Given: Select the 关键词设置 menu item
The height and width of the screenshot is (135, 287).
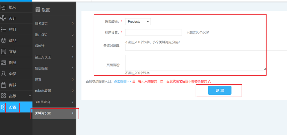Looking at the screenshot, I should pos(43,113).
